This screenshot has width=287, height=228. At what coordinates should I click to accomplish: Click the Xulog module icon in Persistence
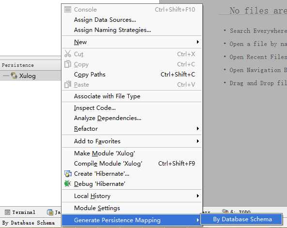point(14,76)
